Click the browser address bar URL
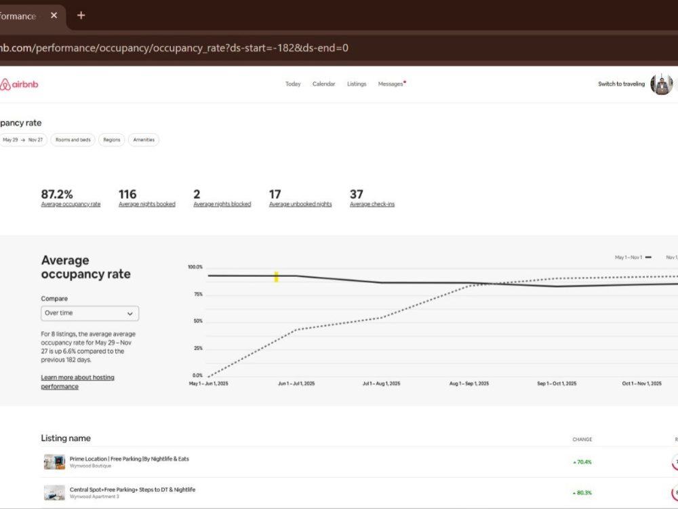 [174, 48]
